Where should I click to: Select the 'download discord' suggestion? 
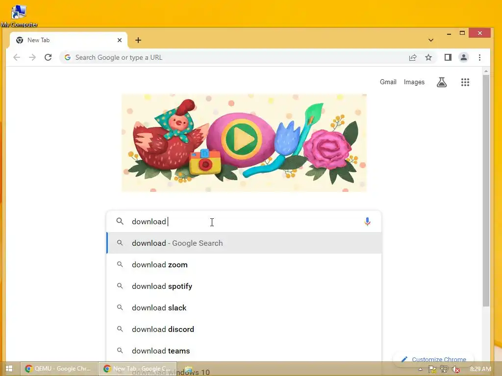pos(244,329)
